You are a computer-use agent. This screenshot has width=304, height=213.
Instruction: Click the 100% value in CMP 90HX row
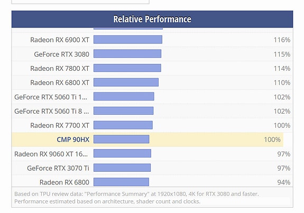(272, 140)
